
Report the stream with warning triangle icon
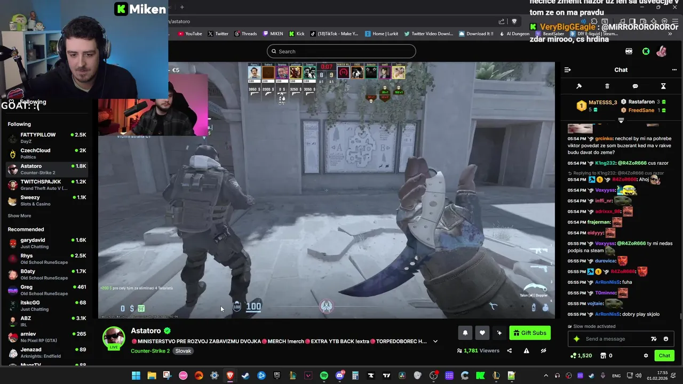(x=526, y=350)
